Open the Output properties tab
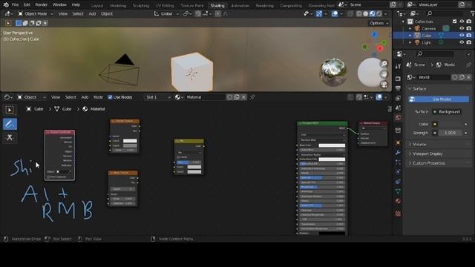Viewport: 475px width, 267px height. (398, 88)
